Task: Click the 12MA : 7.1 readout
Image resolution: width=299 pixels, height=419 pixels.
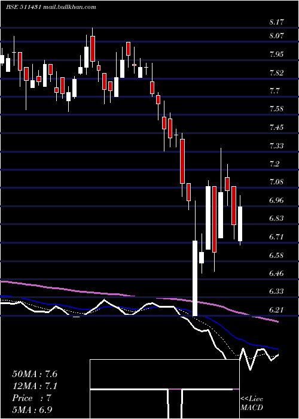Action: tap(35, 386)
